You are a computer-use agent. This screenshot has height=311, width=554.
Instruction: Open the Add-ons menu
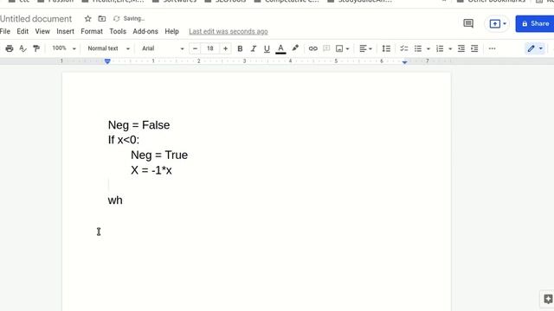(145, 31)
